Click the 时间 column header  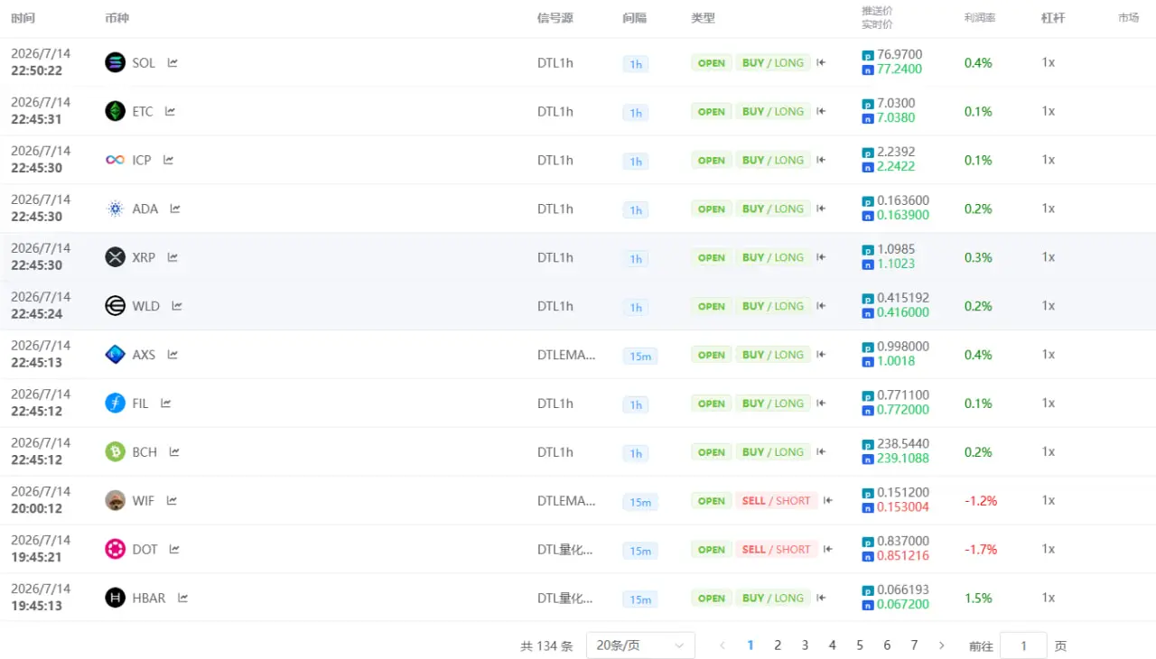[x=23, y=18]
